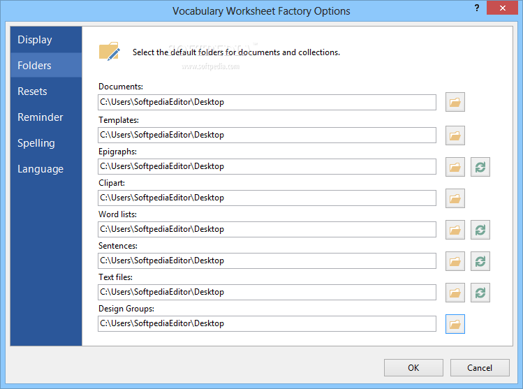Image resolution: width=523 pixels, height=389 pixels.
Task: Open the Resets options page
Action: coord(46,91)
